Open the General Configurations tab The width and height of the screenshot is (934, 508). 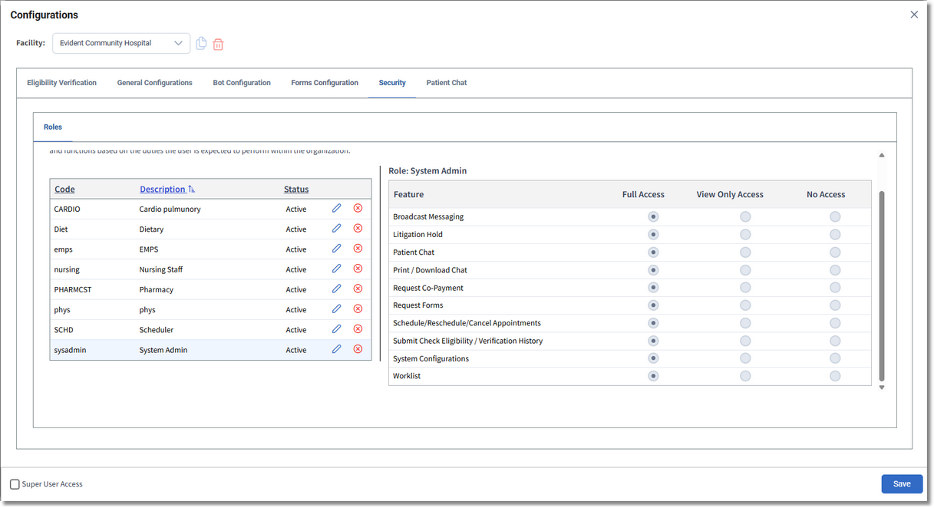point(155,83)
